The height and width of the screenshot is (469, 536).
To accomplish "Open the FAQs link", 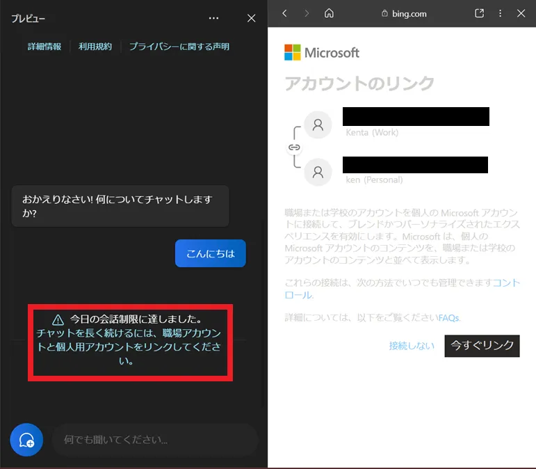I will click(x=449, y=318).
